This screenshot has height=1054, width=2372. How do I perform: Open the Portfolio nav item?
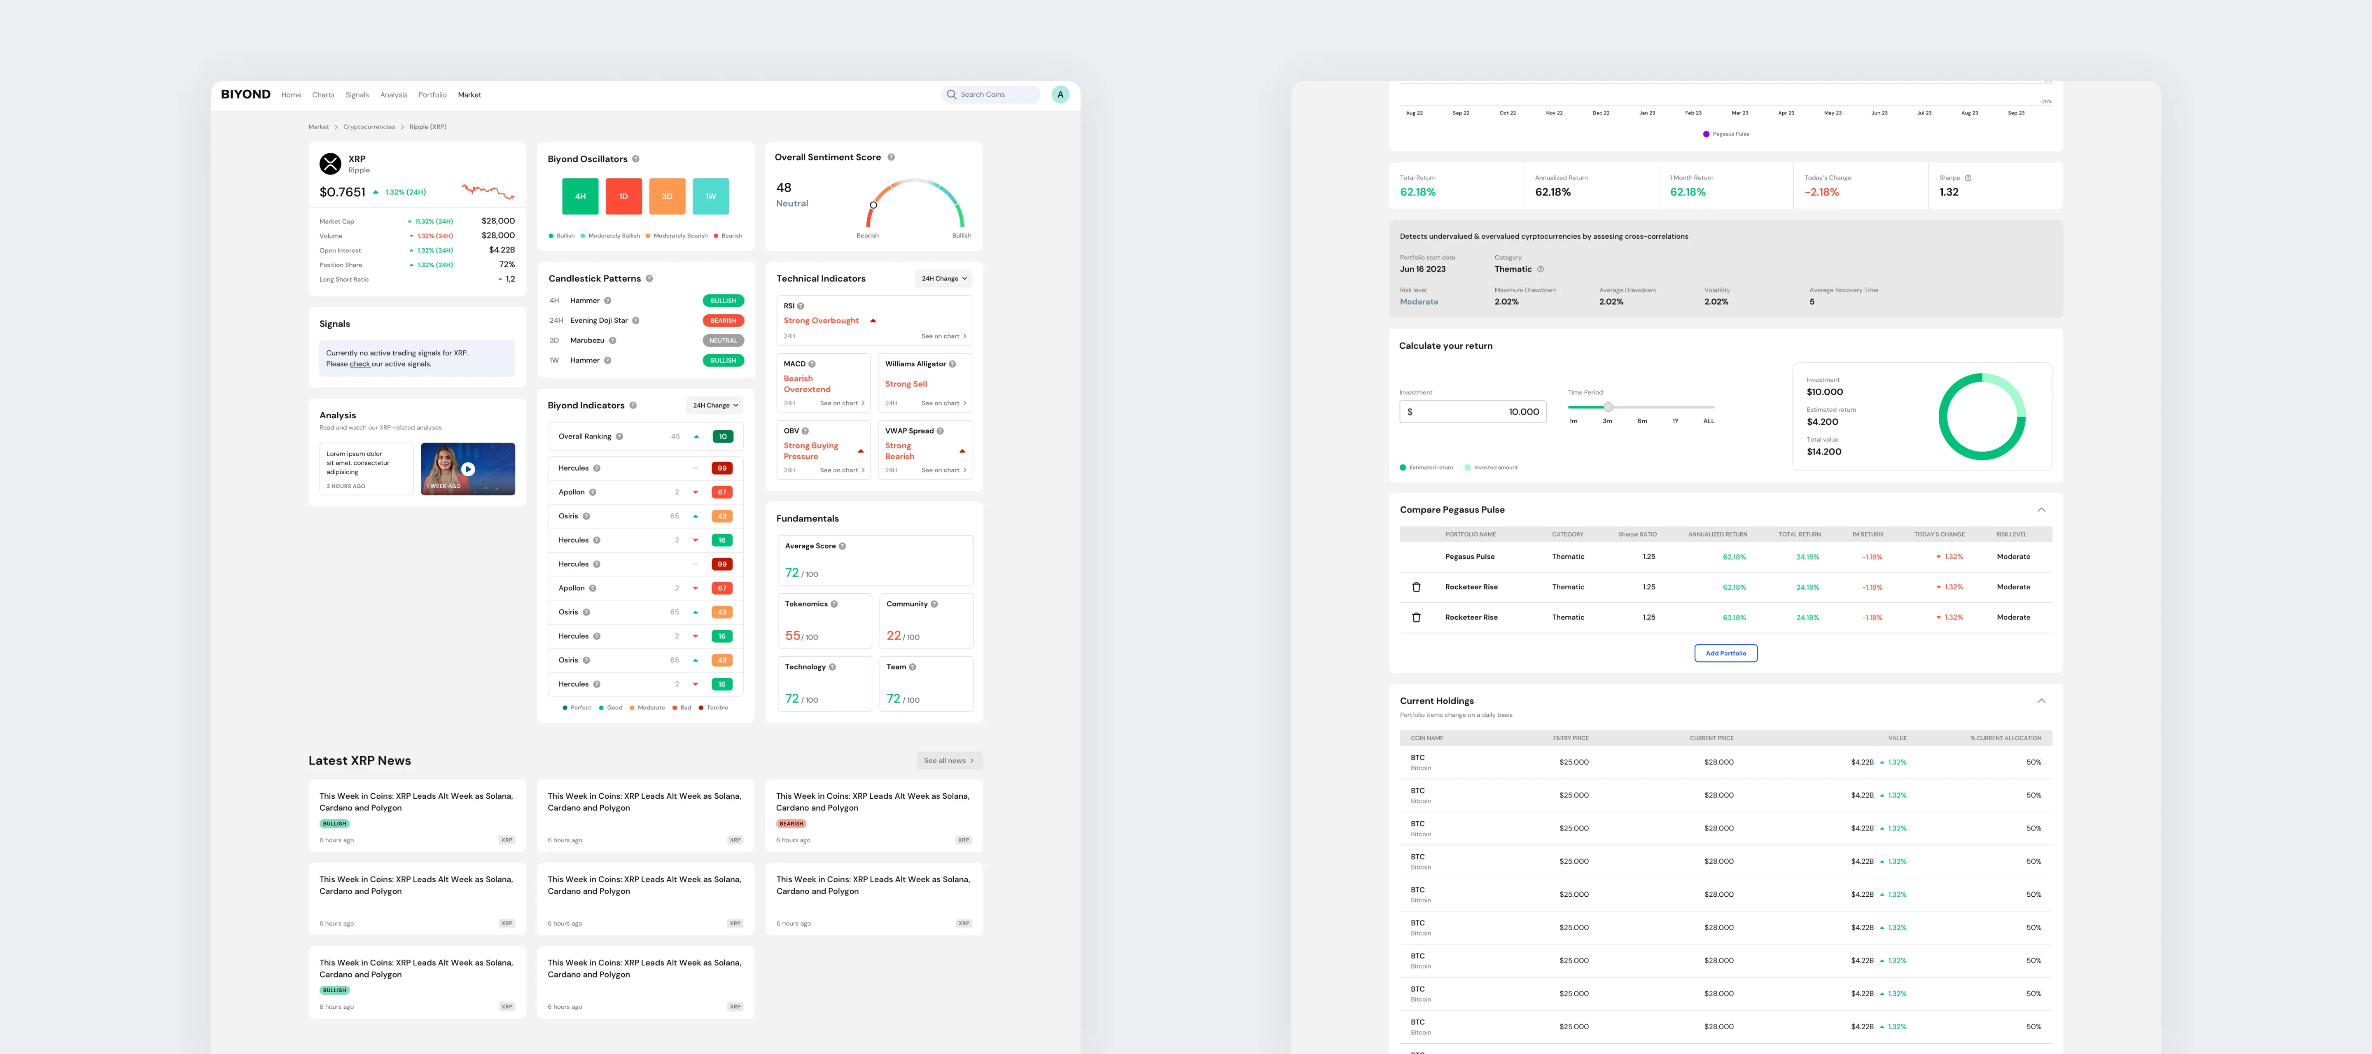(433, 95)
